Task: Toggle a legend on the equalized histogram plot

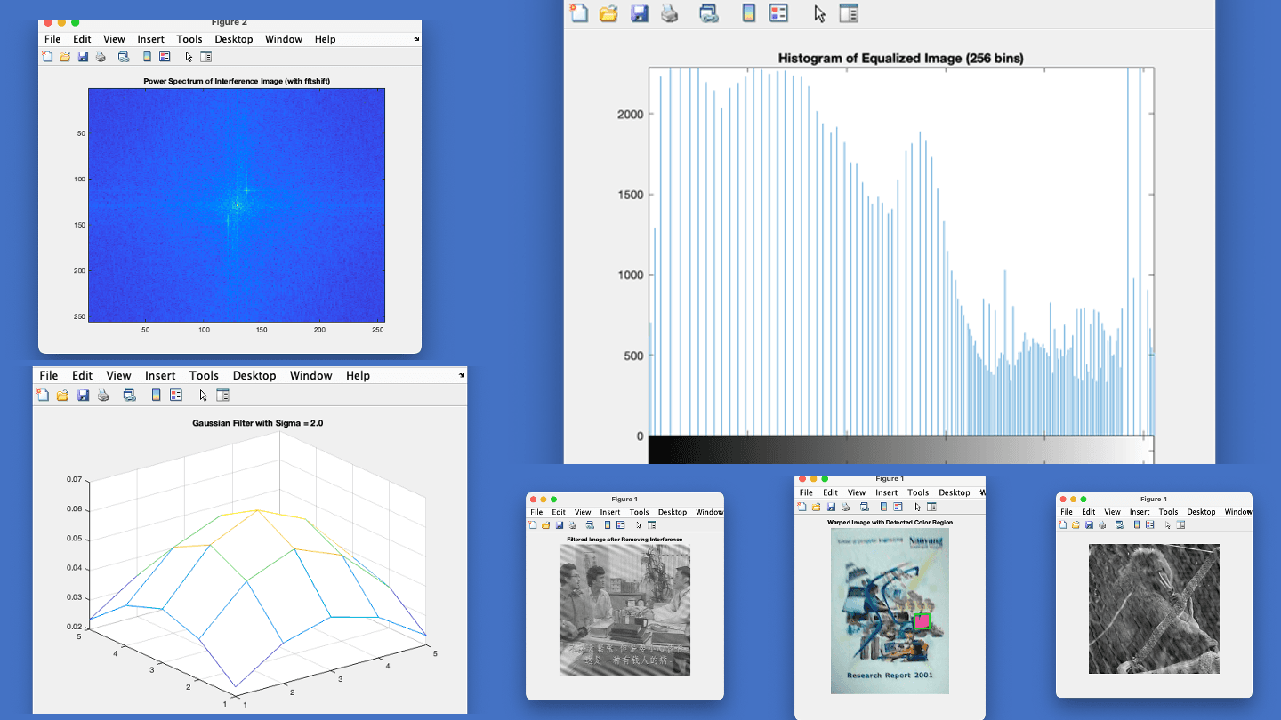Action: pyautogui.click(x=779, y=13)
